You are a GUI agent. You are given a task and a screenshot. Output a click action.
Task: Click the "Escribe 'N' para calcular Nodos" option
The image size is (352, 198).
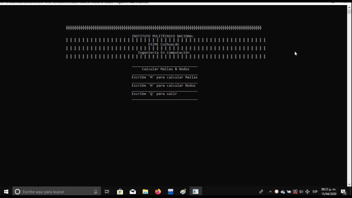click(x=164, y=86)
